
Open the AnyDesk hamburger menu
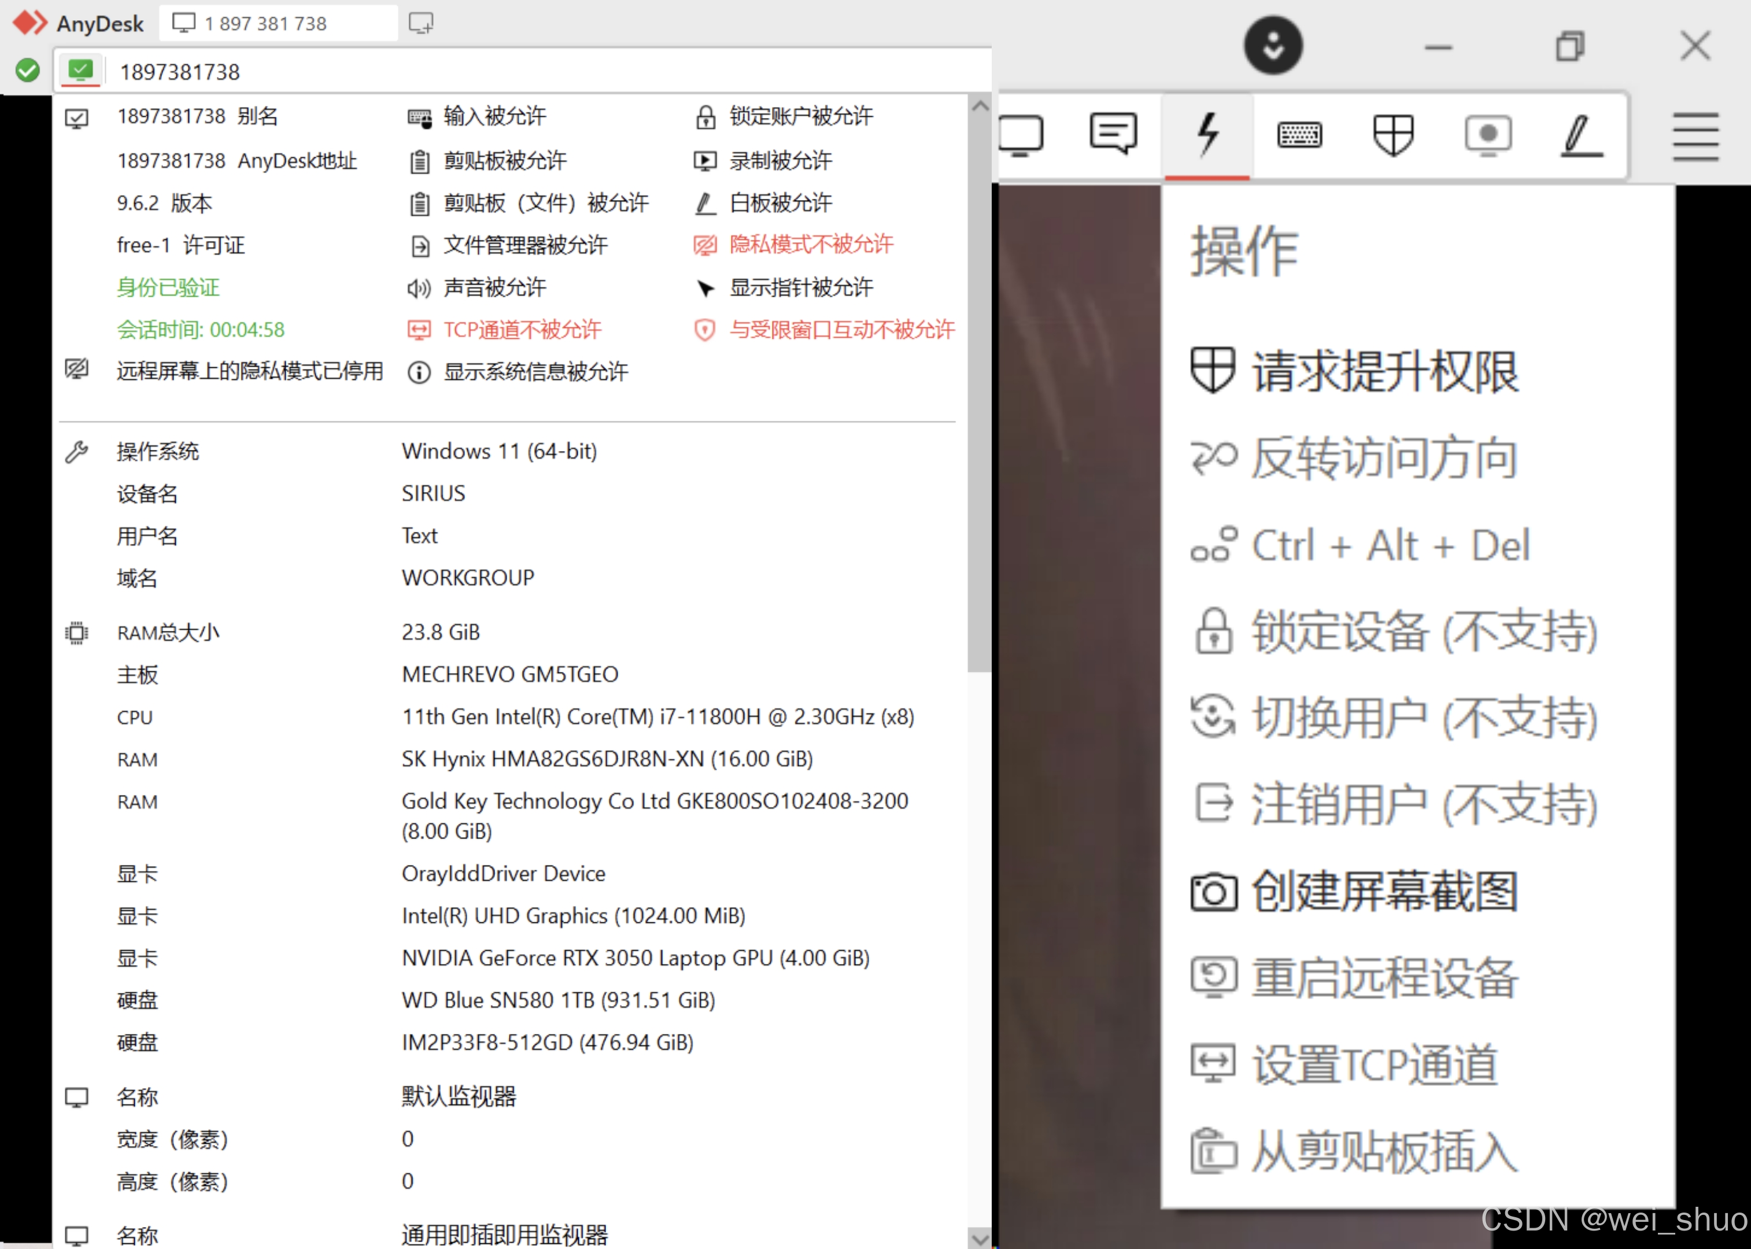pyautogui.click(x=1695, y=137)
